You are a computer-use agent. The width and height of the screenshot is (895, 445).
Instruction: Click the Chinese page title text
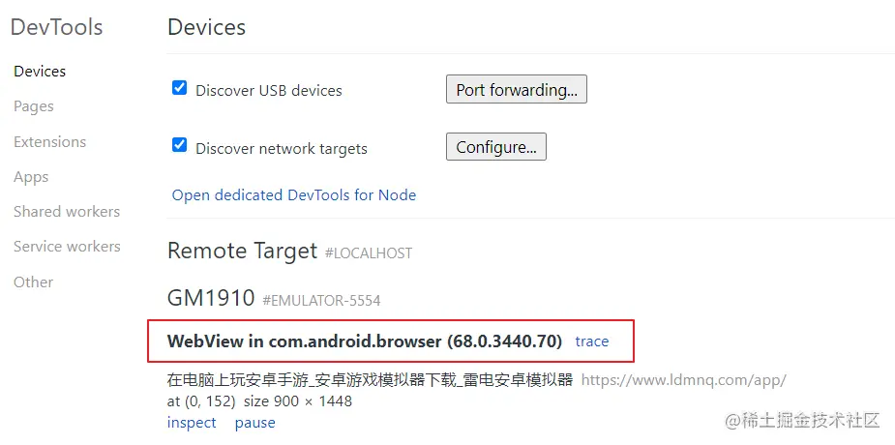coord(370,380)
